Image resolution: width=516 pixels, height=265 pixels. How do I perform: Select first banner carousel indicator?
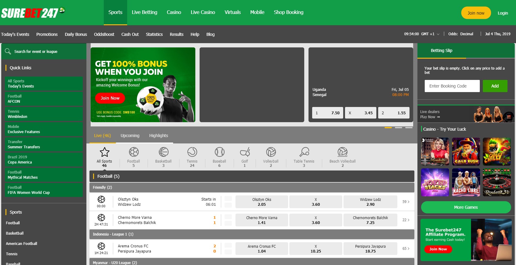(388, 128)
